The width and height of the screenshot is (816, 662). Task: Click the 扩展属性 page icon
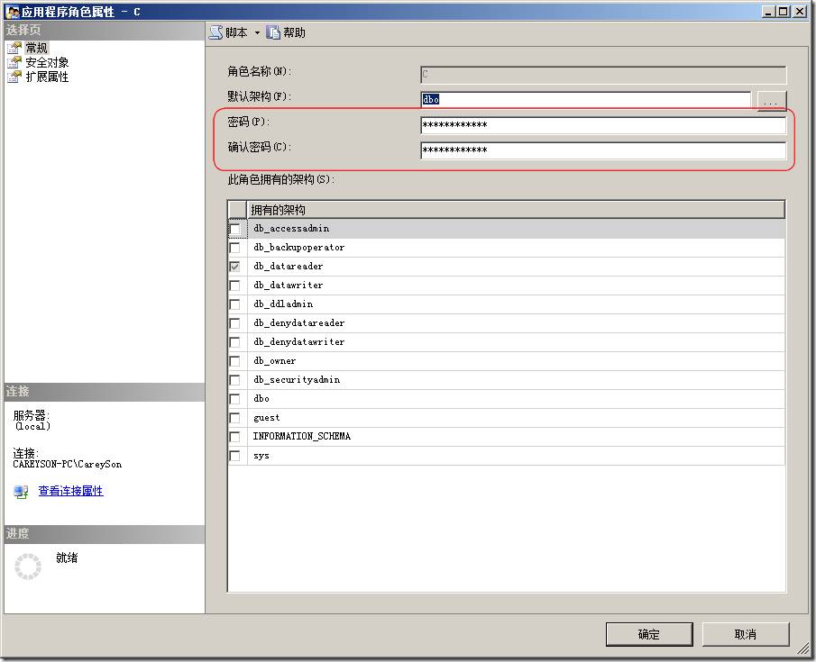pyautogui.click(x=14, y=77)
